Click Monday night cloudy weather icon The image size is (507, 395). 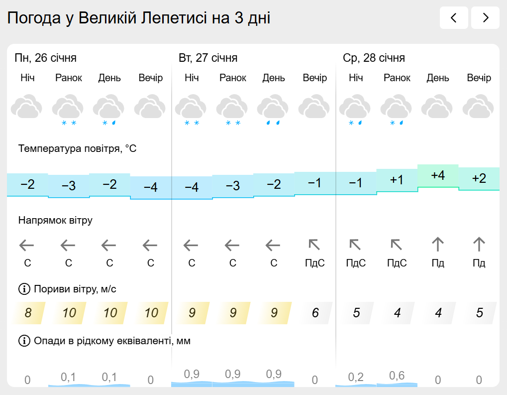(27, 108)
